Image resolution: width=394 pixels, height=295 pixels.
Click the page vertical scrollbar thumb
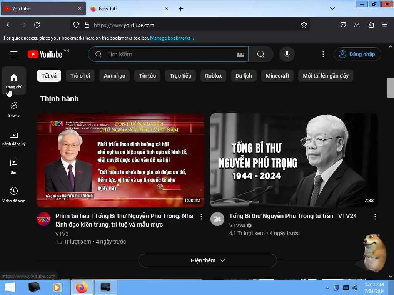click(x=391, y=88)
